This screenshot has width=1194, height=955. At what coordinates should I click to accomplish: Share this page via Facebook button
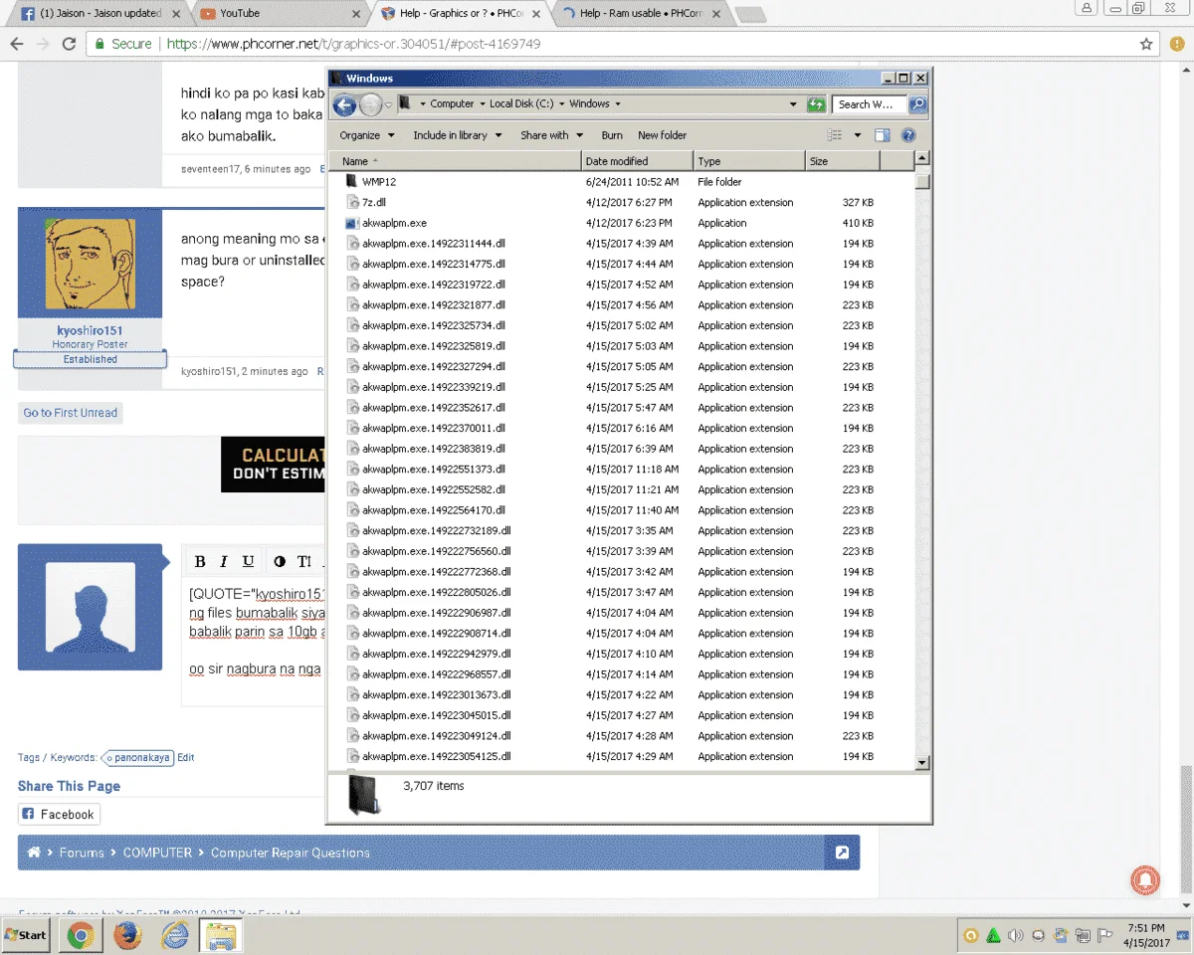(x=59, y=814)
